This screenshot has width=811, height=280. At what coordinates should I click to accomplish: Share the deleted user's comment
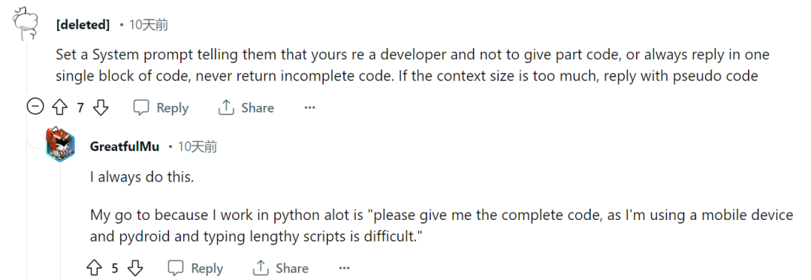[x=246, y=107]
